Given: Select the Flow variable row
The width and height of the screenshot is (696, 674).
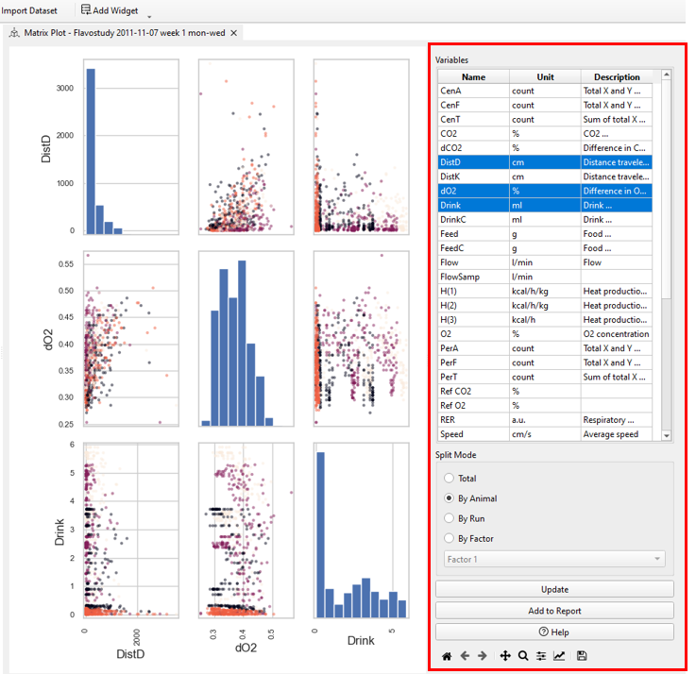Looking at the screenshot, I should (545, 262).
